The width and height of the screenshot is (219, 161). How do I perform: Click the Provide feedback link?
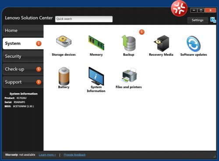74,155
